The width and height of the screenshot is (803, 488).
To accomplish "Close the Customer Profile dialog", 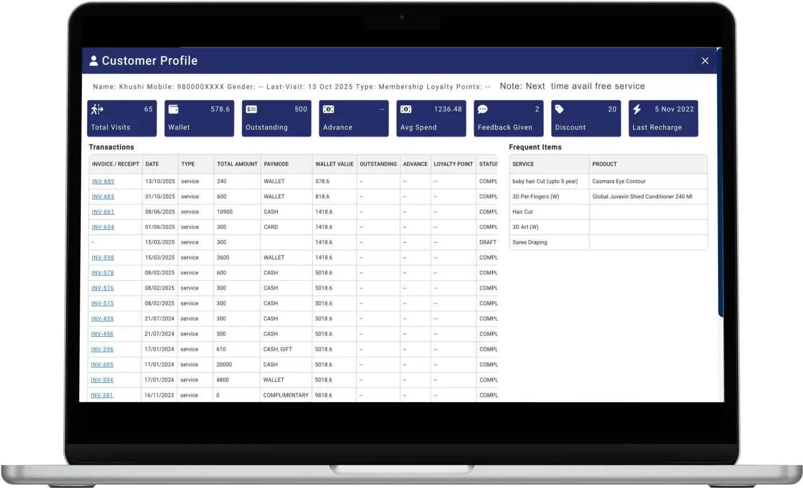I will (x=705, y=61).
